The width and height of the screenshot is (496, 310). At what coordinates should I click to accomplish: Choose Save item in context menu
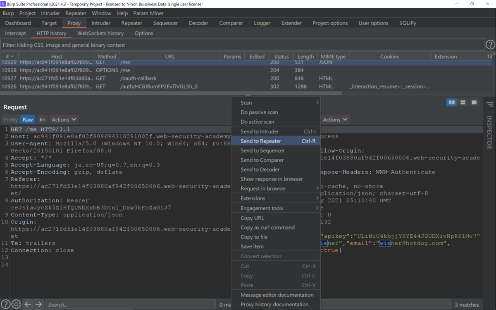(276, 246)
